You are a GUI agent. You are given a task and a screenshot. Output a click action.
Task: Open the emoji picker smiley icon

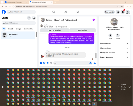coord(90,63)
